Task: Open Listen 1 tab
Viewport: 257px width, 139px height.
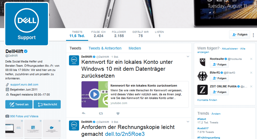Action: (x=159, y=34)
